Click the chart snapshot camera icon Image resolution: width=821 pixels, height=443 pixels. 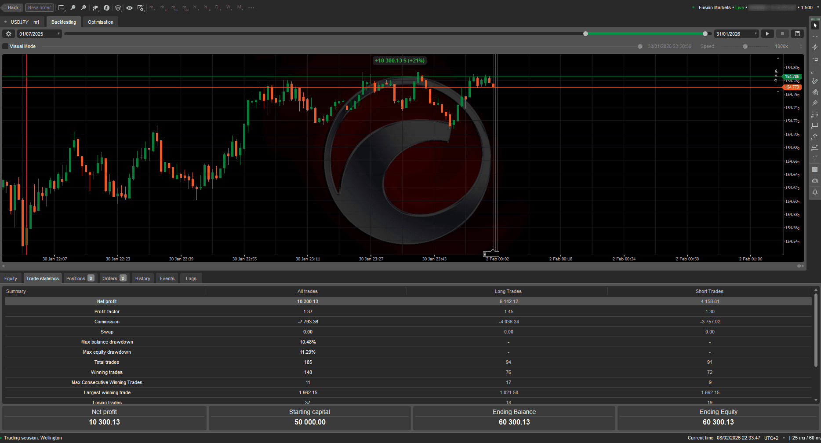point(815,180)
